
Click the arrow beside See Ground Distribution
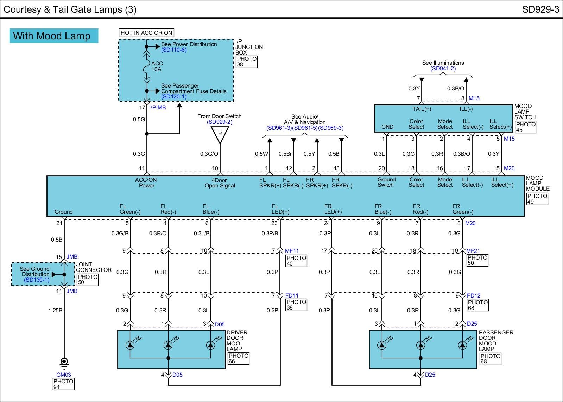54,275
